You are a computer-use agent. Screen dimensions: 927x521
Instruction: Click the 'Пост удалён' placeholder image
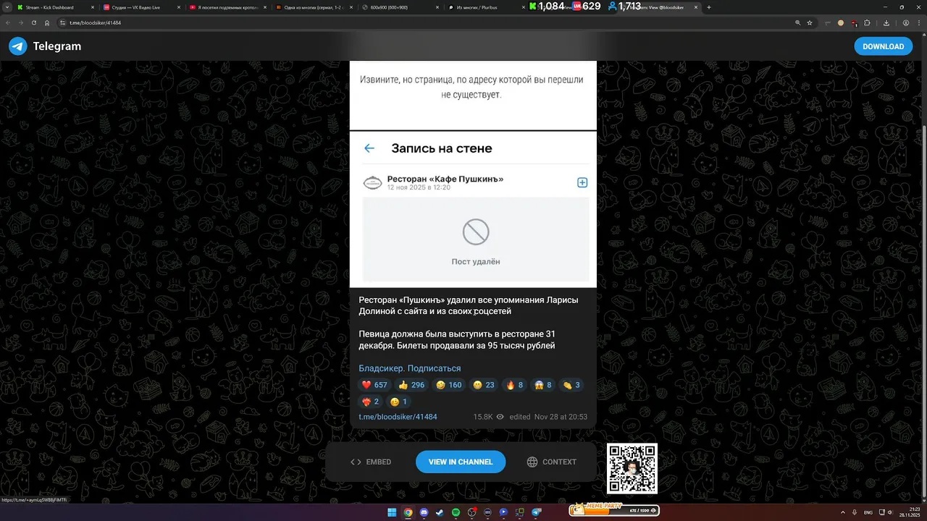(x=476, y=240)
